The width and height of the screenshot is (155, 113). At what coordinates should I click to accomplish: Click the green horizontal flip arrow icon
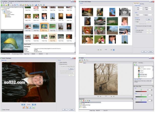pos(34,107)
